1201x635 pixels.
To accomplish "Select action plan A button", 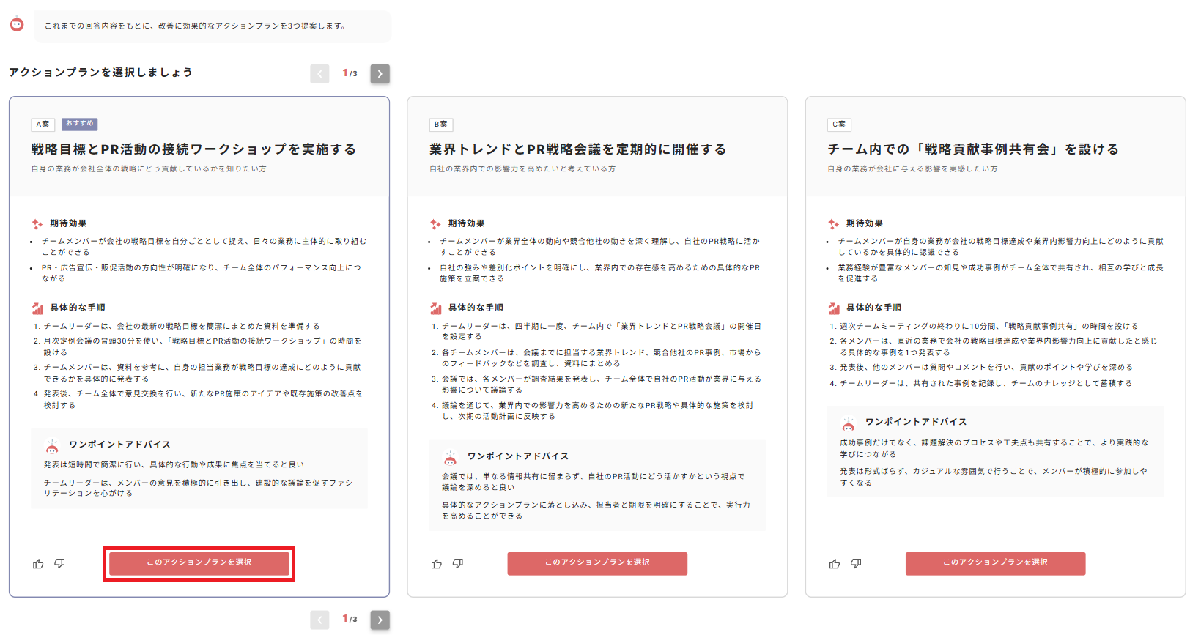I will coord(199,563).
